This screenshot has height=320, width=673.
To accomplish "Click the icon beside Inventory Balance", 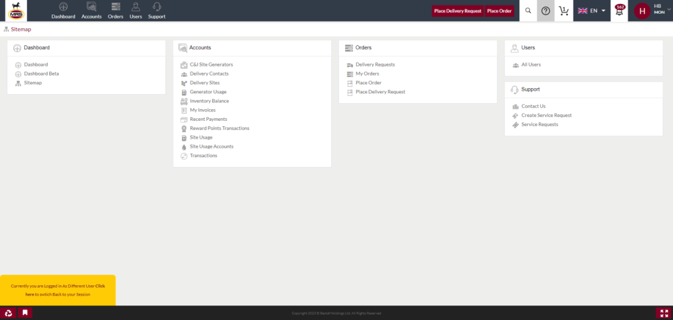I will click(184, 102).
